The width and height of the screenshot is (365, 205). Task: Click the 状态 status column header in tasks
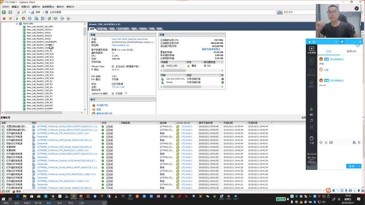click(x=110, y=123)
